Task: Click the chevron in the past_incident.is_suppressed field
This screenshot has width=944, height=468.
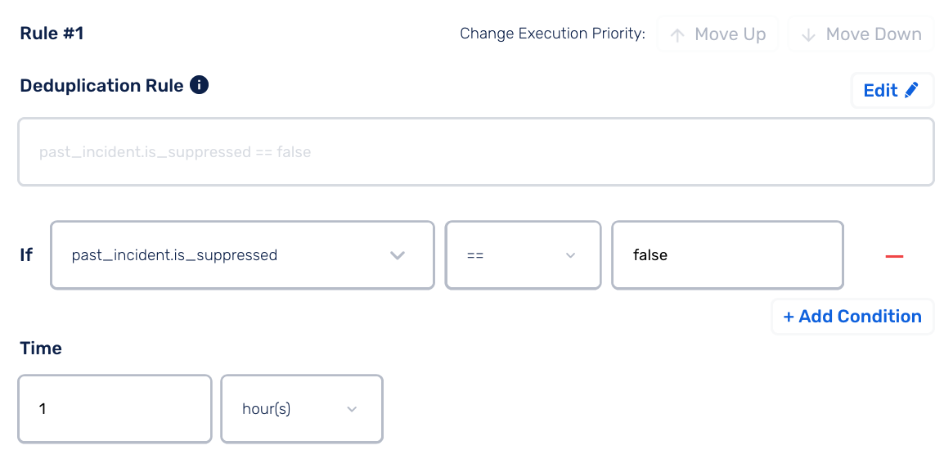Action: pyautogui.click(x=398, y=255)
